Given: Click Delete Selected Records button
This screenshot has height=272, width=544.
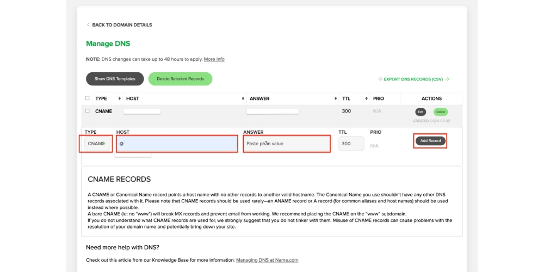Looking at the screenshot, I should (180, 79).
